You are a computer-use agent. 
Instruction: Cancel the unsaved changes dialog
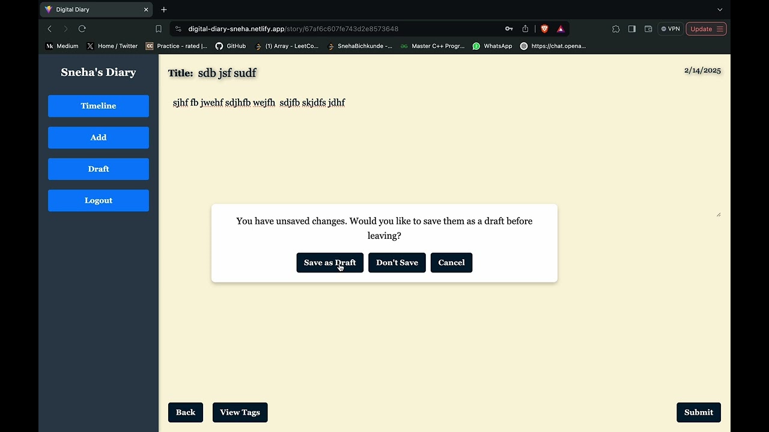point(452,263)
